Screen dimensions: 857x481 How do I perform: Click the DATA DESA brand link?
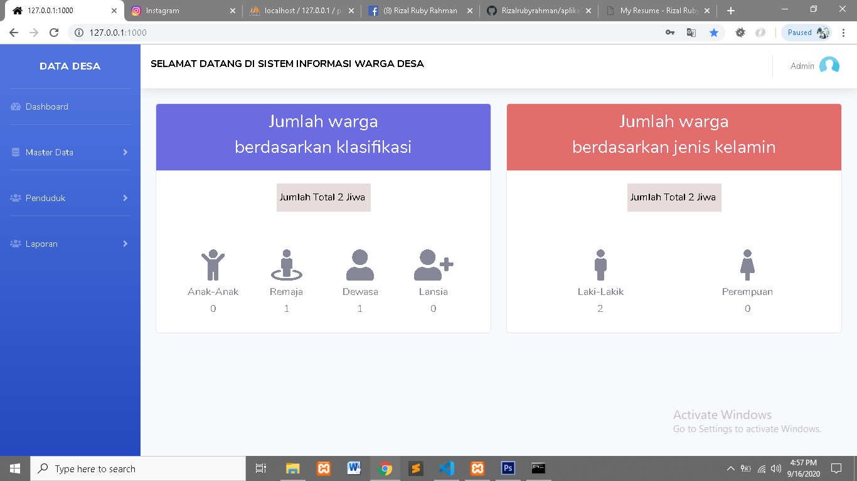tap(70, 66)
